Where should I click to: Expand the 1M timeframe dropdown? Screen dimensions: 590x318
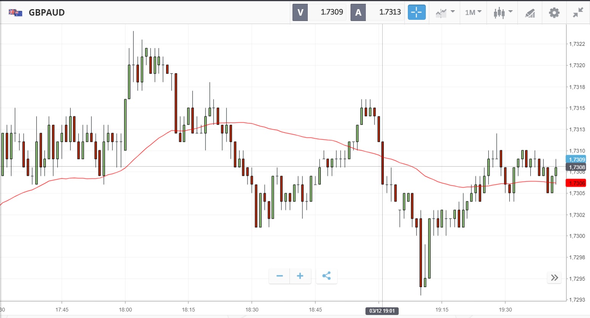coord(473,13)
